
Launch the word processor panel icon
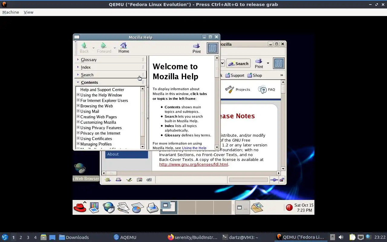pyautogui.click(x=123, y=208)
